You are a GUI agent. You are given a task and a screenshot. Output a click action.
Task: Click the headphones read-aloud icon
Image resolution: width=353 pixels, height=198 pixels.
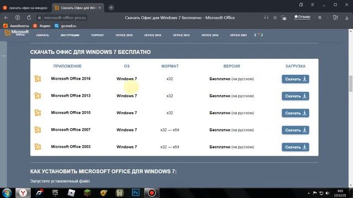(x=266, y=18)
